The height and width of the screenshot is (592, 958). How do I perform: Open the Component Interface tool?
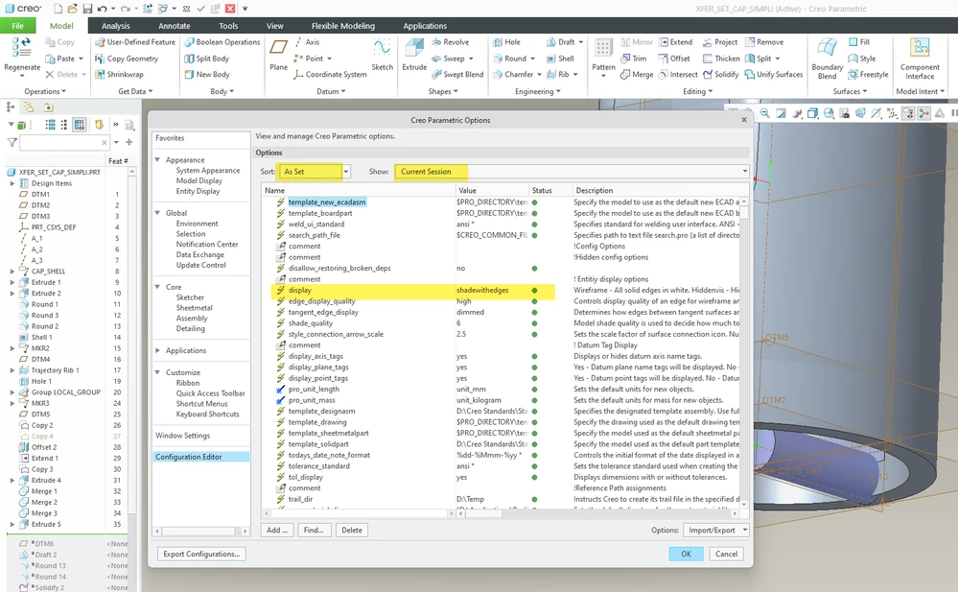pyautogui.click(x=920, y=59)
